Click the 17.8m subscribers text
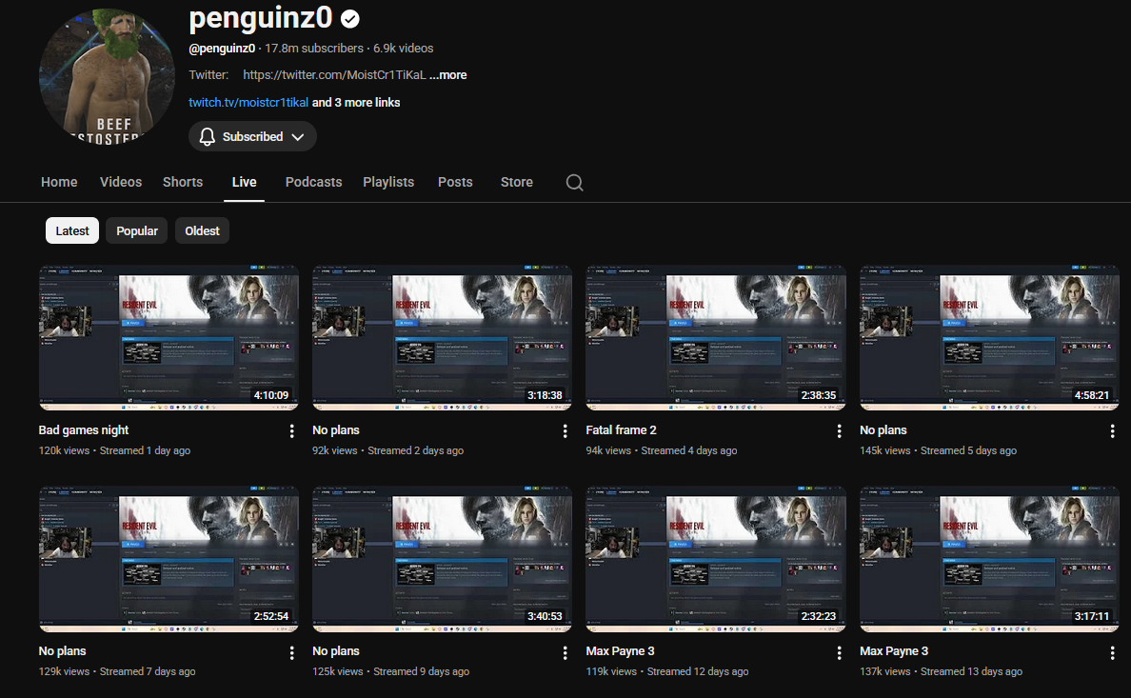The width and height of the screenshot is (1131, 698). [314, 49]
